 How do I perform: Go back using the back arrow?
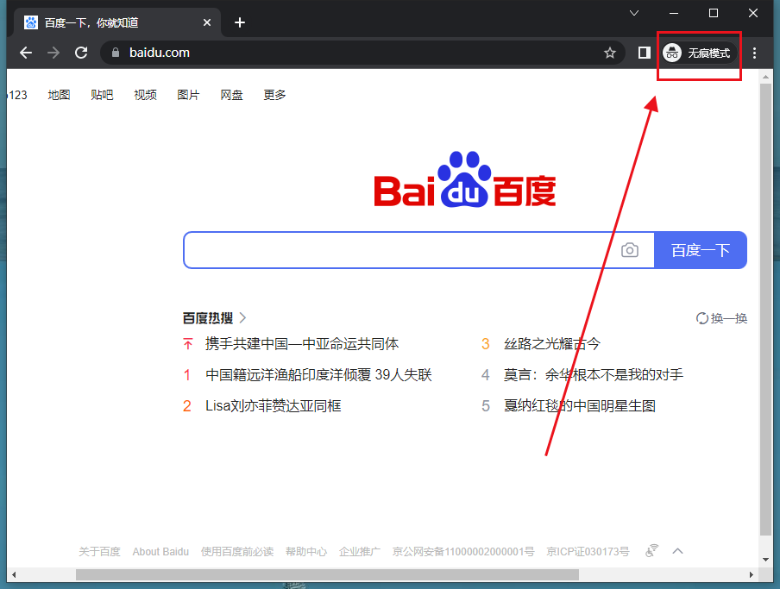[26, 53]
